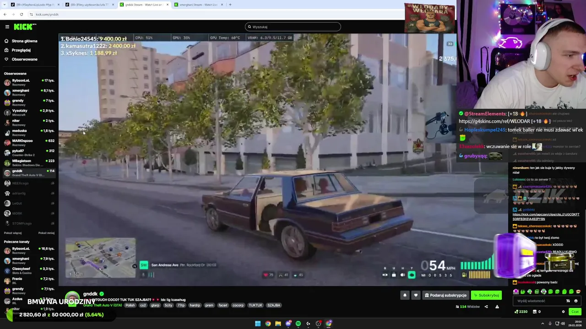The height and width of the screenshot is (329, 586).
Task: Click the faceit tag
Action: click(x=223, y=305)
